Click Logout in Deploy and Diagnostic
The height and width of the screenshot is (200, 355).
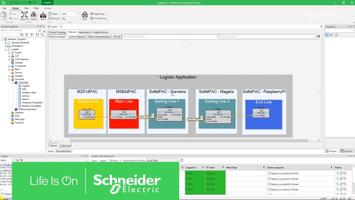click(103, 161)
